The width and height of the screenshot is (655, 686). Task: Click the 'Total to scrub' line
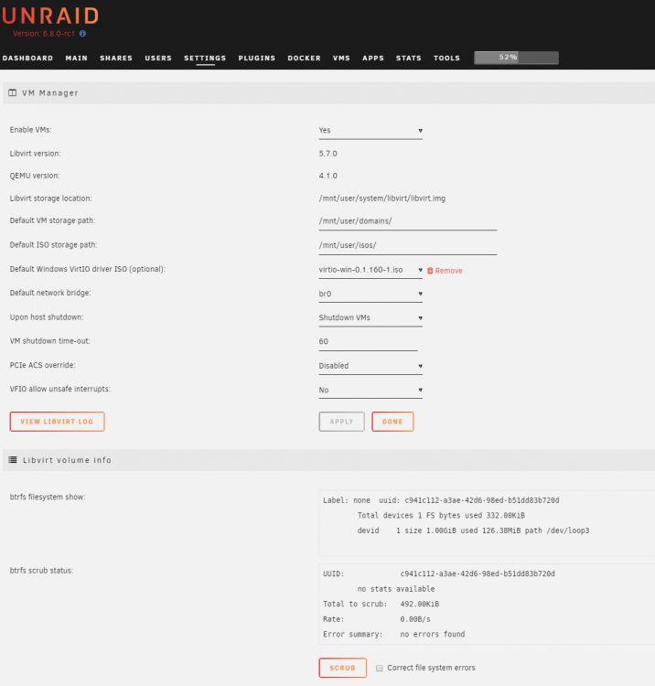[381, 605]
